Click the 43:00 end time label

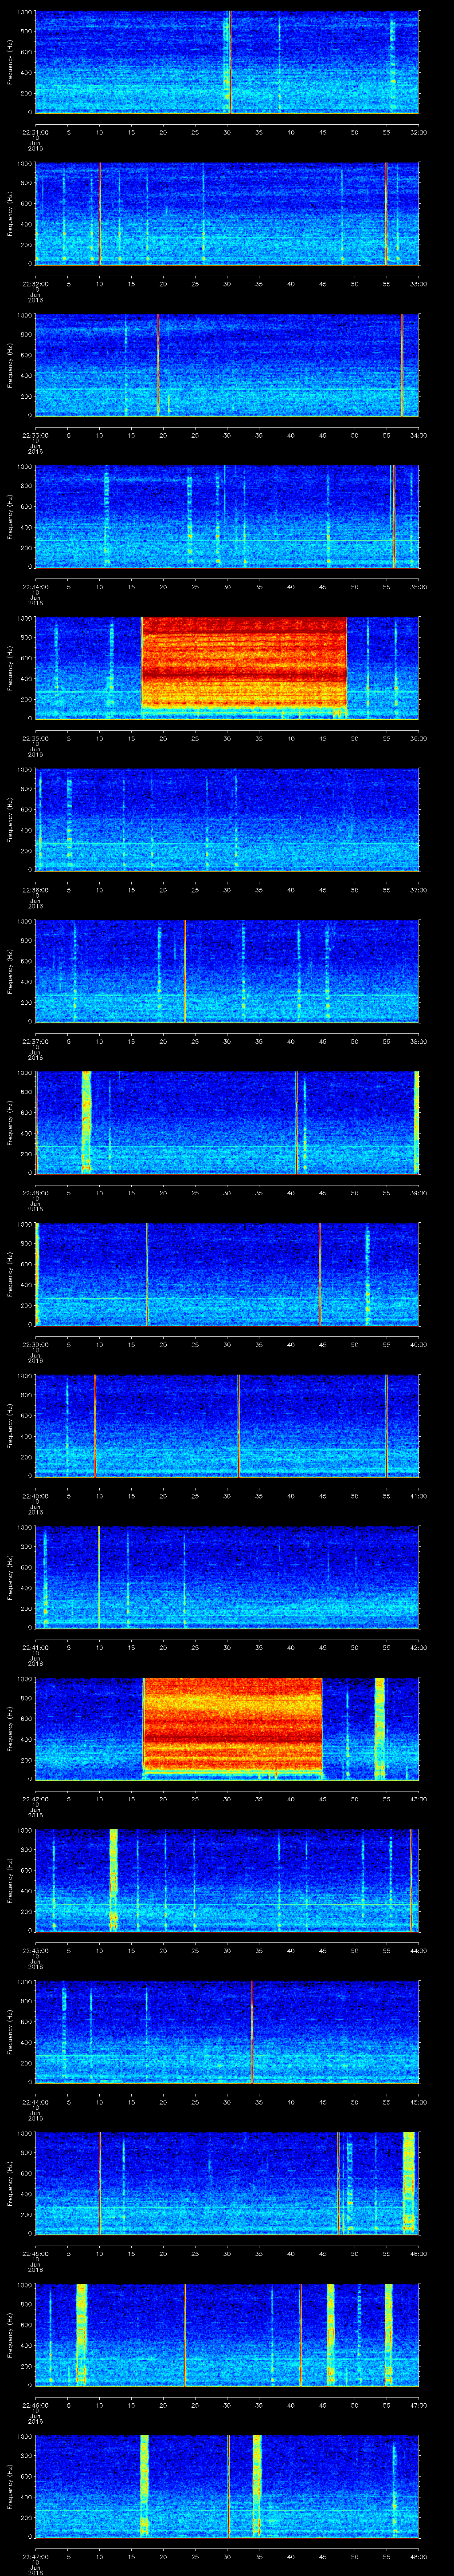(418, 1799)
